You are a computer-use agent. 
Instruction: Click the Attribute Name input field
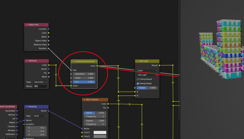[x=40, y=86]
